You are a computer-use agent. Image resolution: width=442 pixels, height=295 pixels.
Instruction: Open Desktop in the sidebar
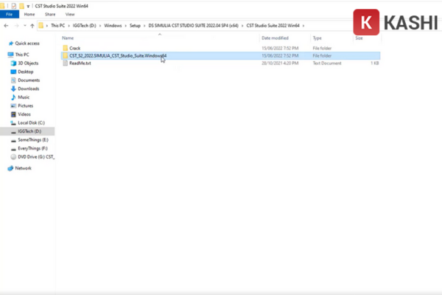pos(26,72)
